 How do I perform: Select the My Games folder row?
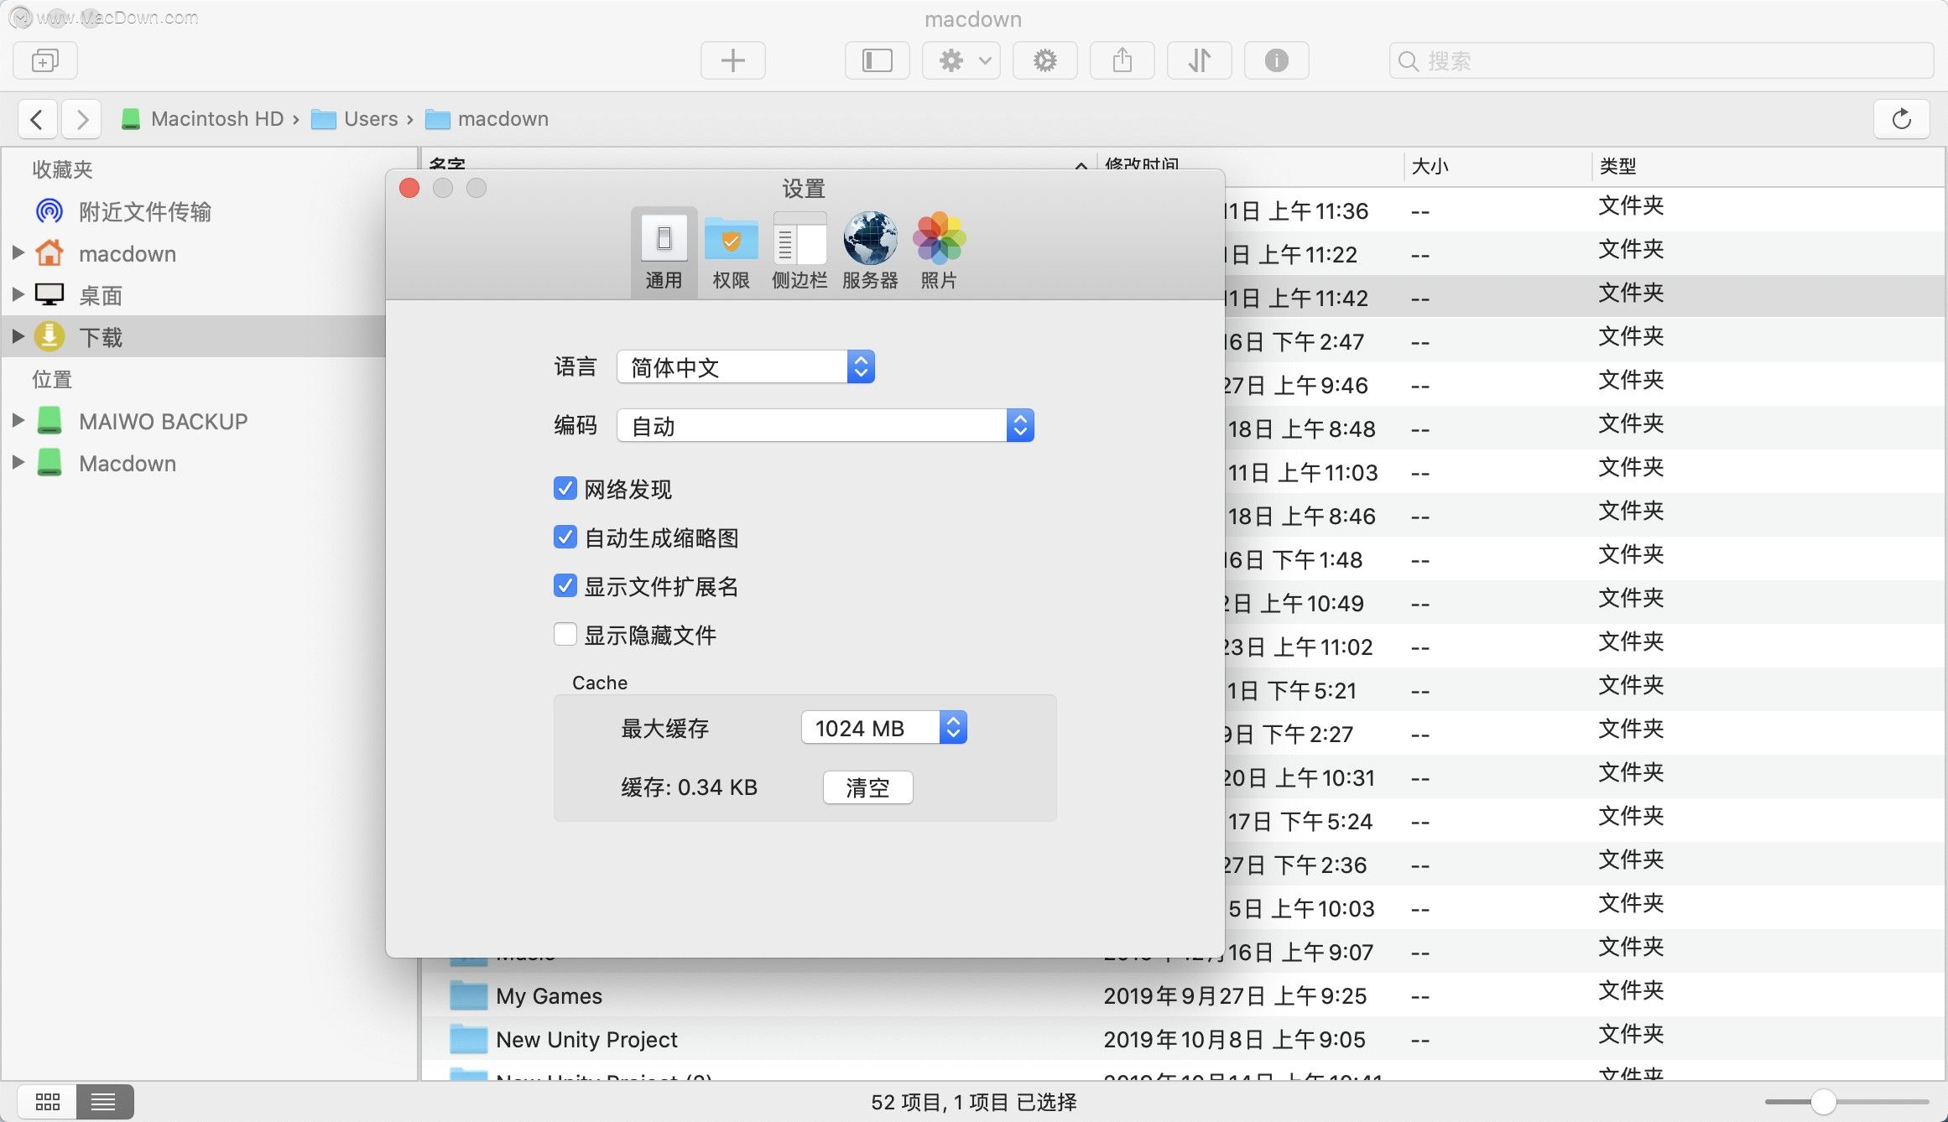[x=1183, y=995]
